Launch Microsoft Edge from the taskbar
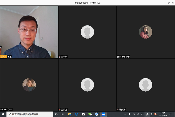Viewport: 175px width, 117px height. (77, 114)
